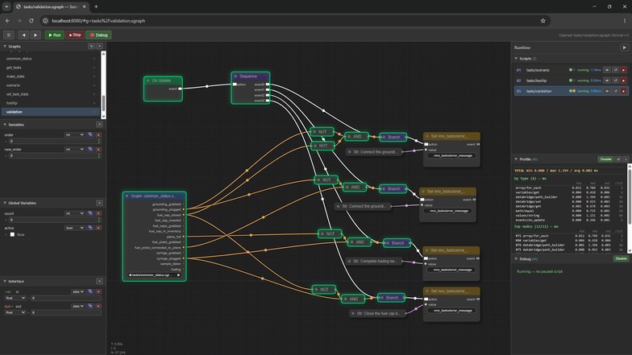Image resolution: width=632 pixels, height=355 pixels.
Task: Collapse the Variables section
Action: [x=5, y=125]
